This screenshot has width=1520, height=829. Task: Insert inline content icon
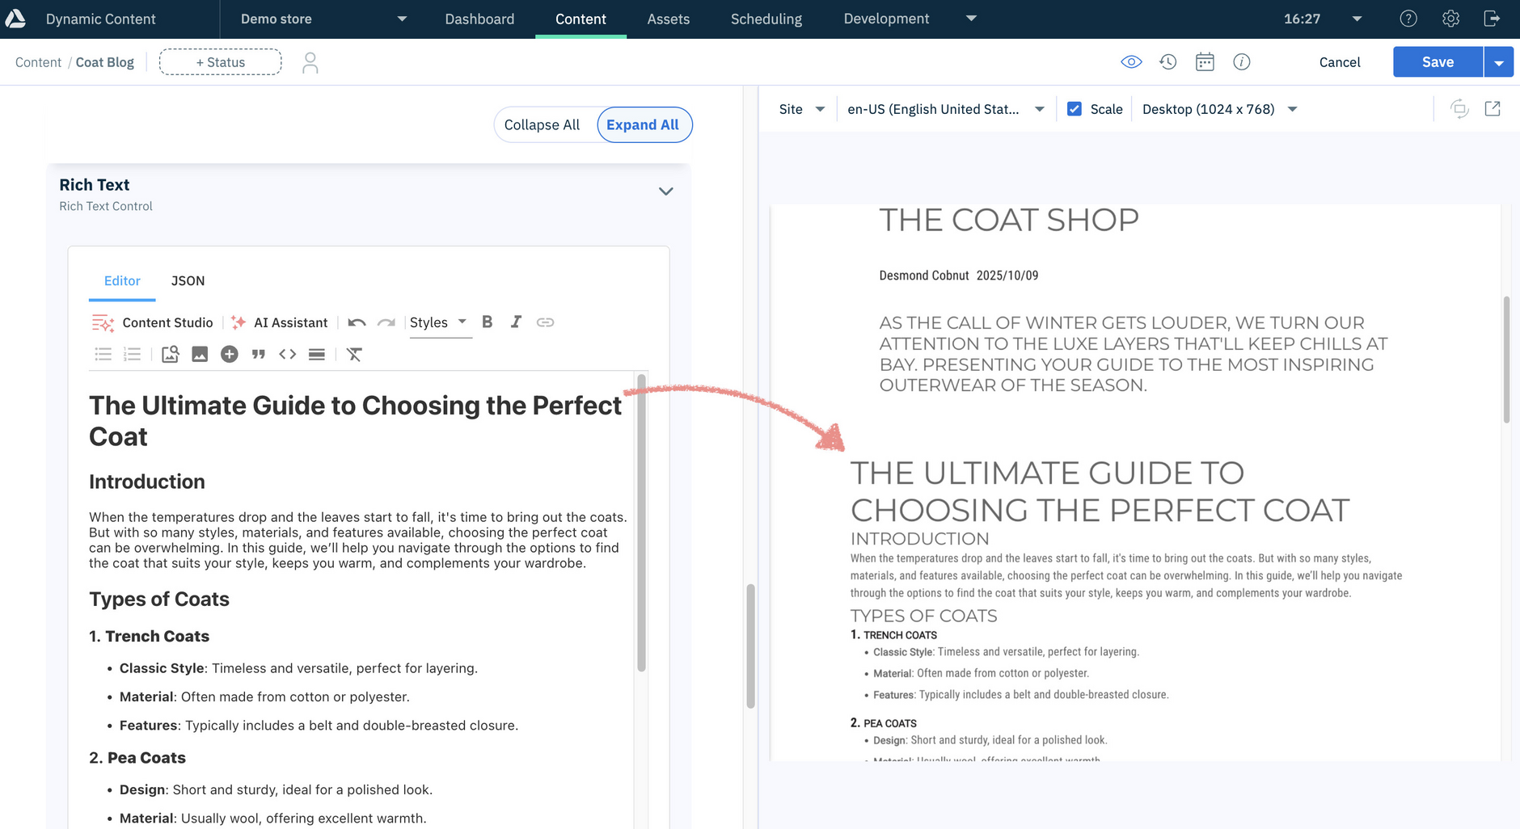click(x=170, y=354)
